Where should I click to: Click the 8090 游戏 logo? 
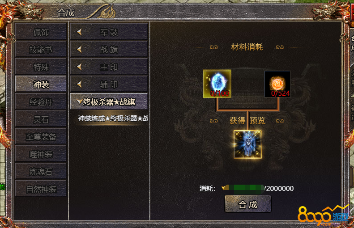(323, 215)
